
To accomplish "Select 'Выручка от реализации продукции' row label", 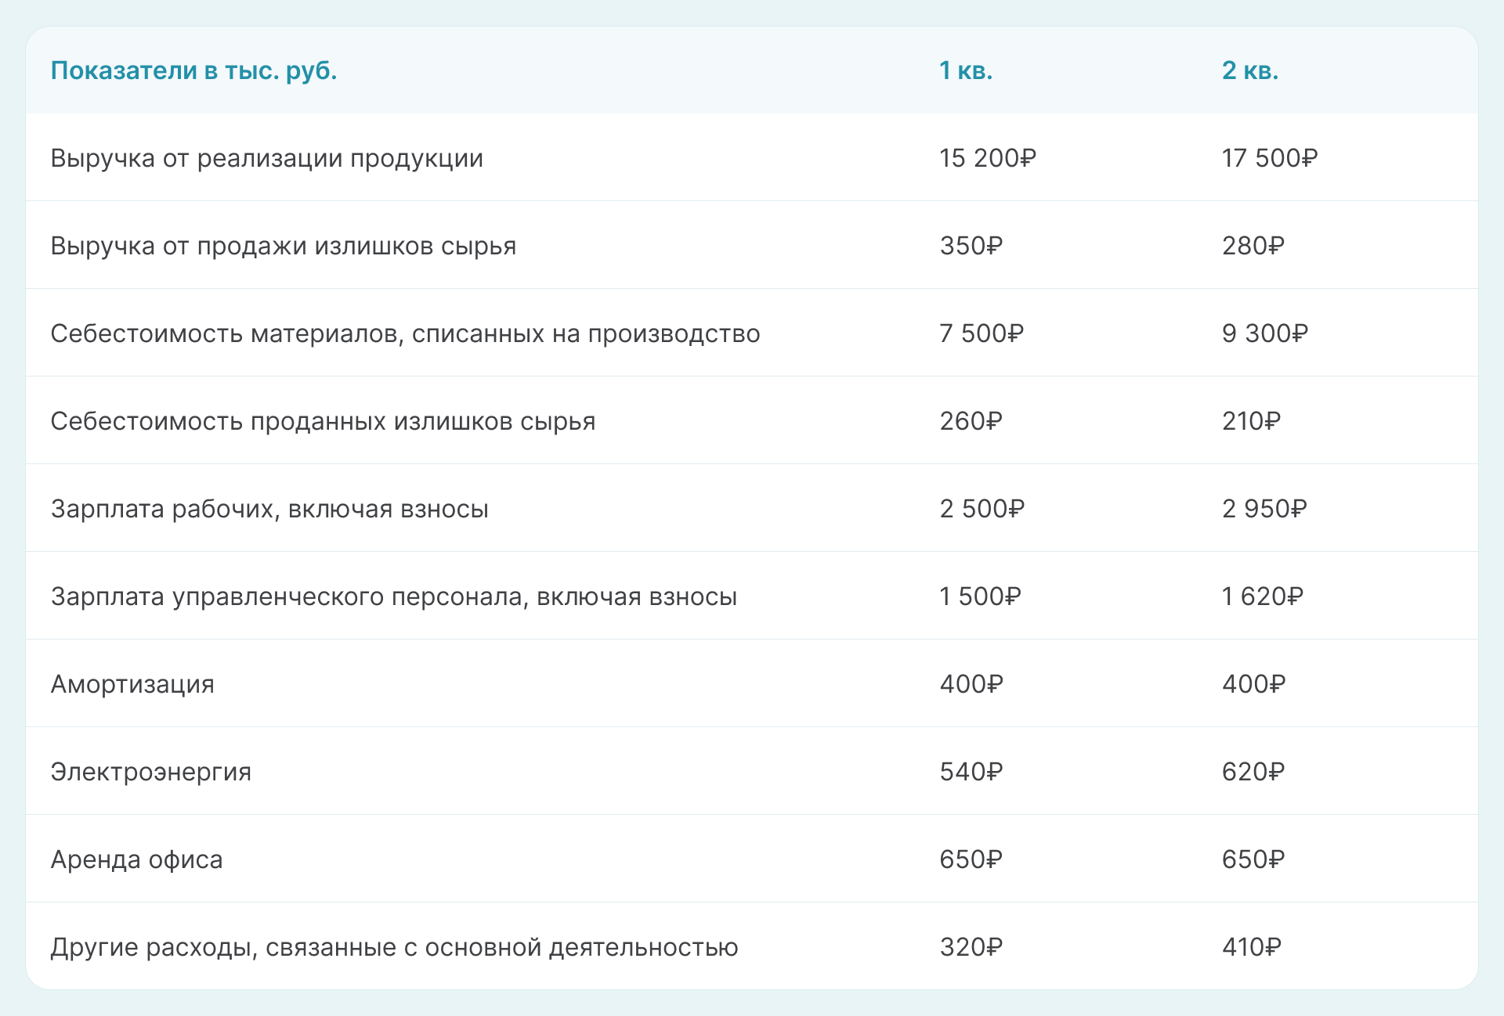I will (266, 158).
